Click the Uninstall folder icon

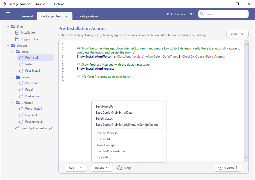(x=18, y=103)
